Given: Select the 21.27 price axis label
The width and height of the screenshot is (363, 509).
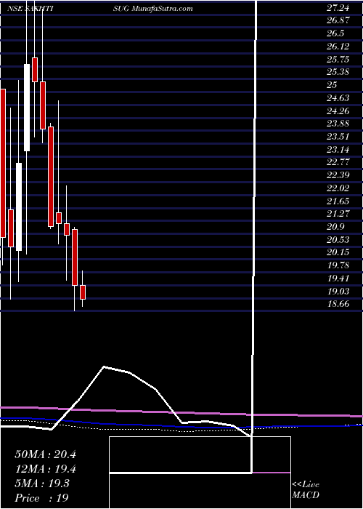Looking at the screenshot, I should coord(338,214).
